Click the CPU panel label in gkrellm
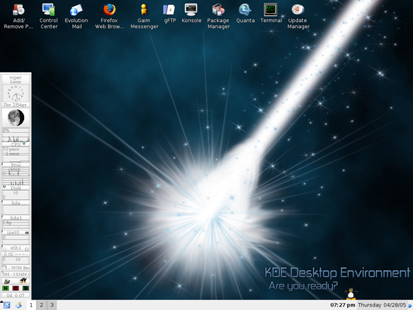The width and height of the screenshot is (413, 310). click(x=16, y=144)
